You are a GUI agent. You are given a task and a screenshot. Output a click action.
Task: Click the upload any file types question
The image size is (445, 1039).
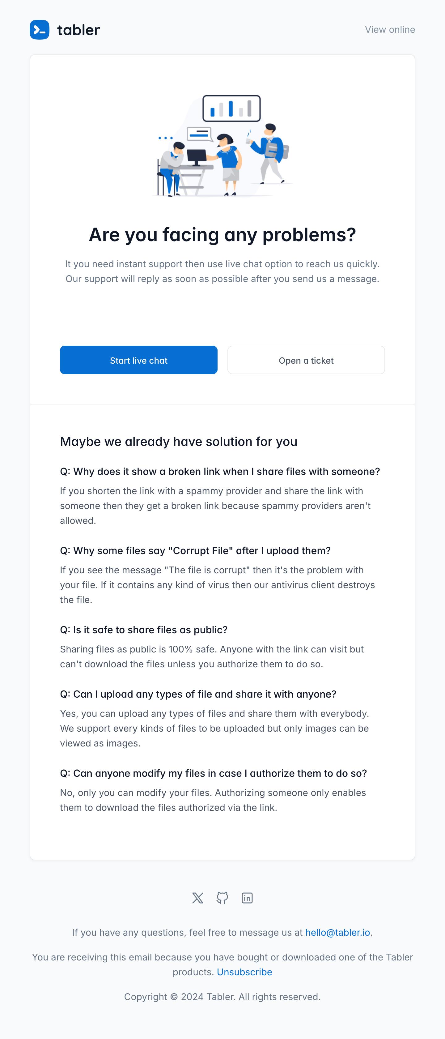tap(198, 694)
